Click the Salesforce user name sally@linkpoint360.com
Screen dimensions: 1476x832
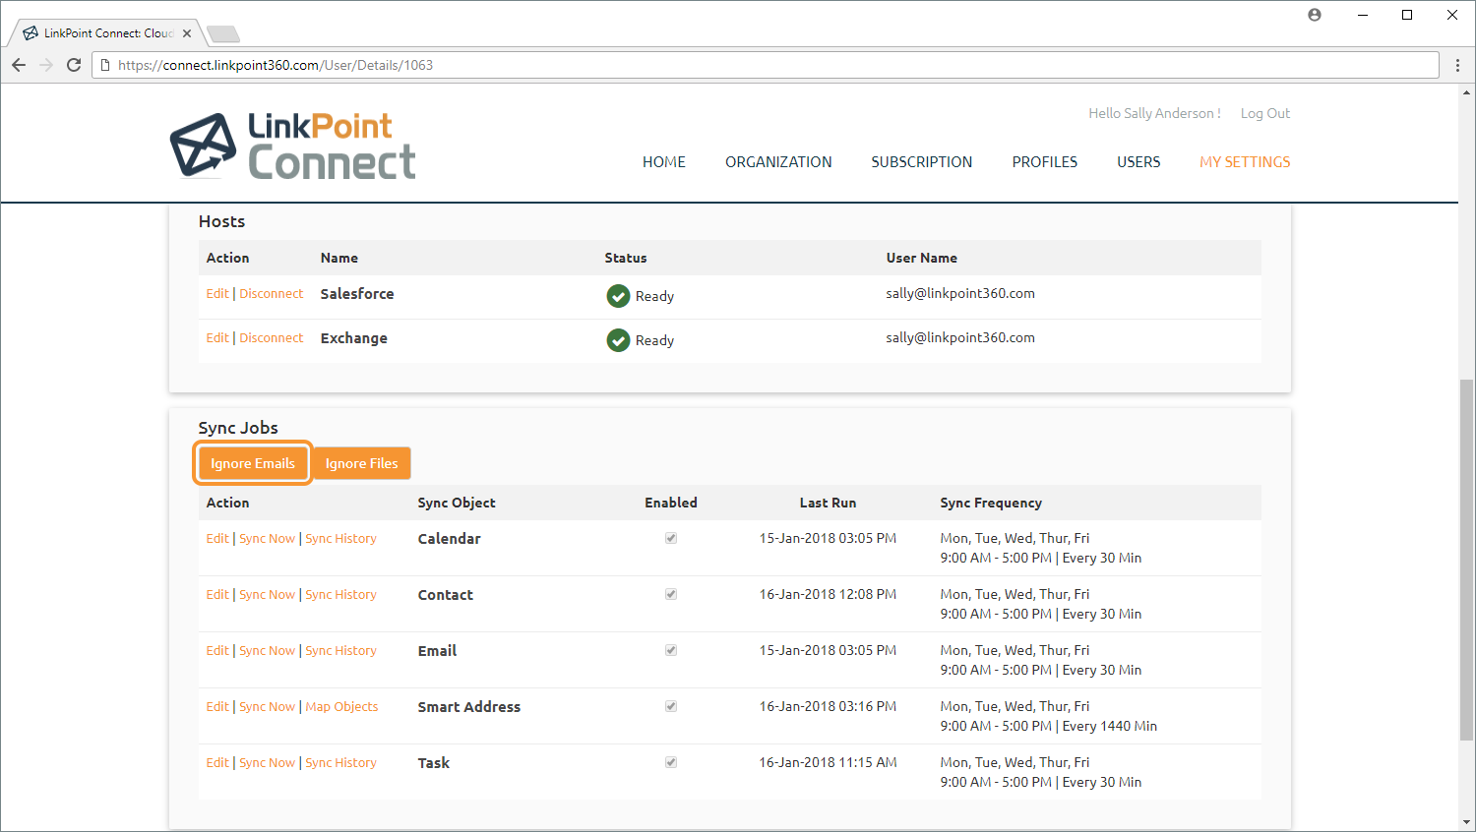tap(960, 293)
